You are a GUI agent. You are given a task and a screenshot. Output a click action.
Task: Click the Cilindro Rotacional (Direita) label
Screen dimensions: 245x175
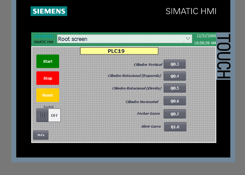(x=137, y=88)
